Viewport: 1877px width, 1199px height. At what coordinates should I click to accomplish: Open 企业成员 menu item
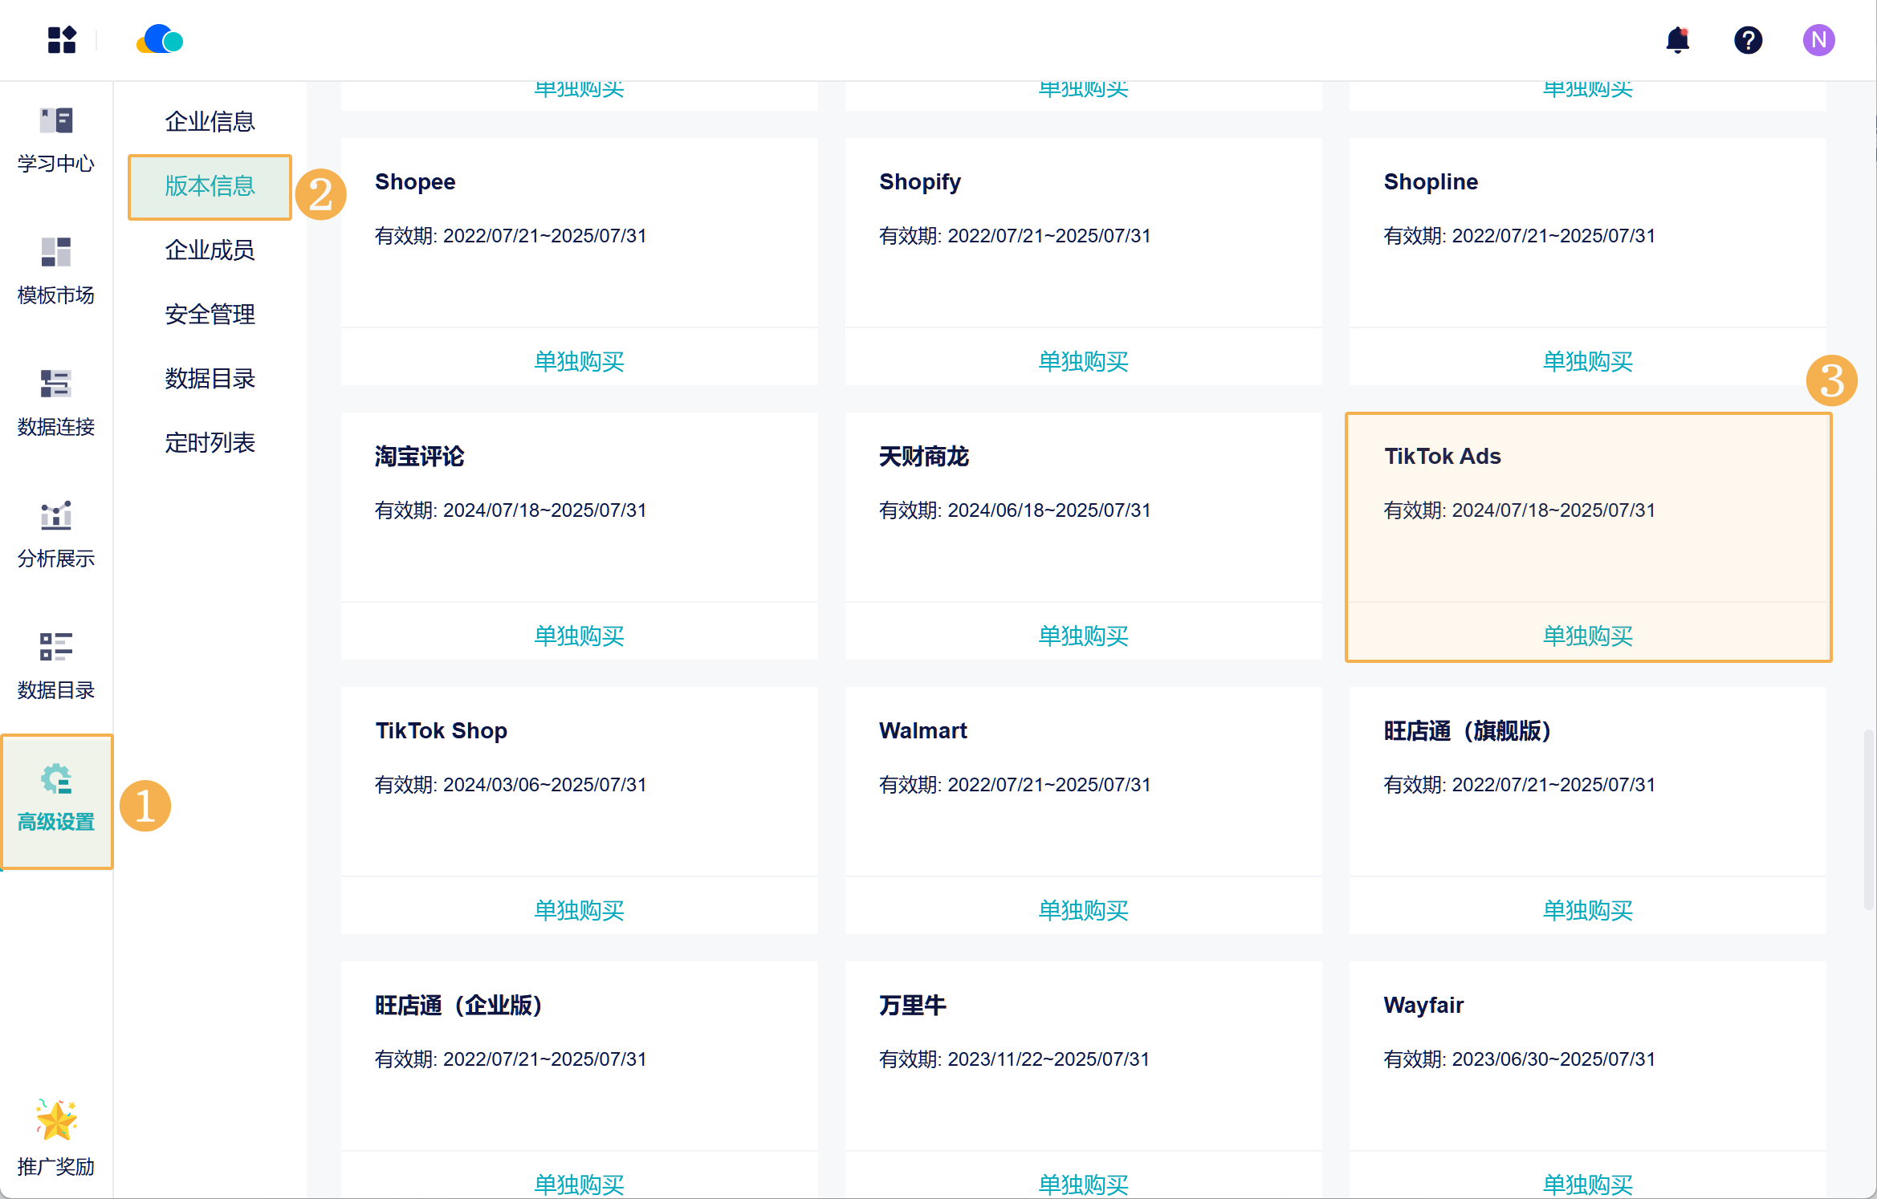tap(210, 250)
